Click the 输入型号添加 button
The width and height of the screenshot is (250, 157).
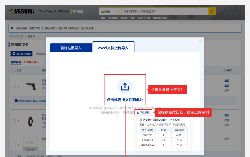[21, 54]
